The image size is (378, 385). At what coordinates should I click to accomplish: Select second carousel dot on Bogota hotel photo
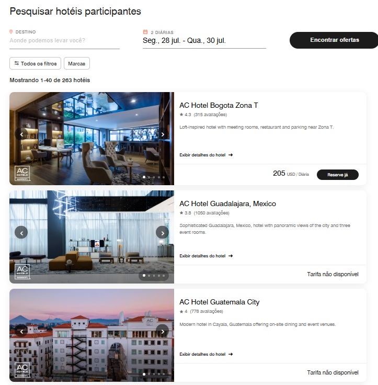(149, 177)
